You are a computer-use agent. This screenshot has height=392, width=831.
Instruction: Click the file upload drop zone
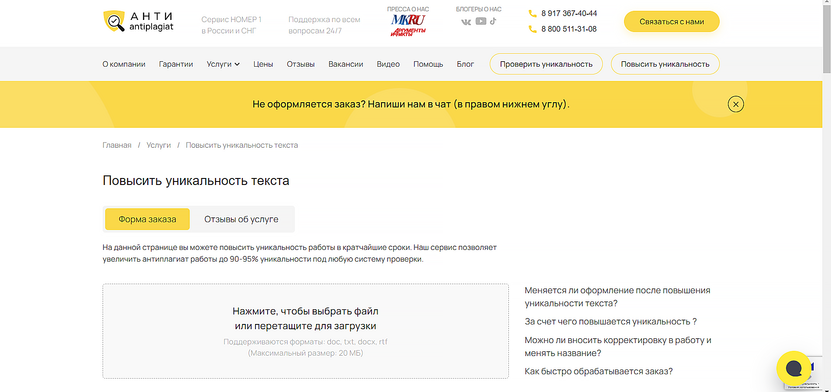pyautogui.click(x=306, y=331)
